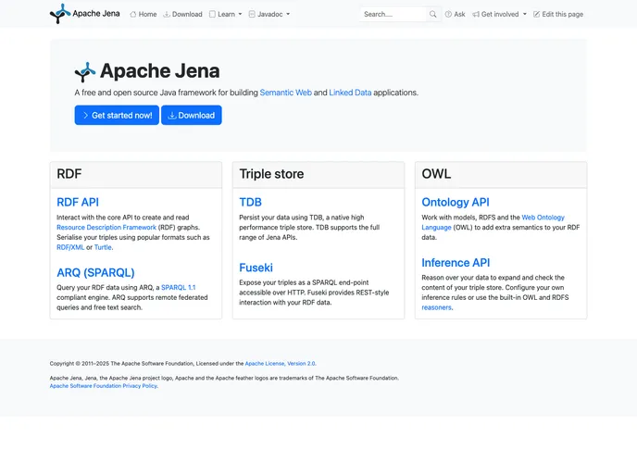637x474 pixels.
Task: Open the Linked Data link
Action: (350, 93)
